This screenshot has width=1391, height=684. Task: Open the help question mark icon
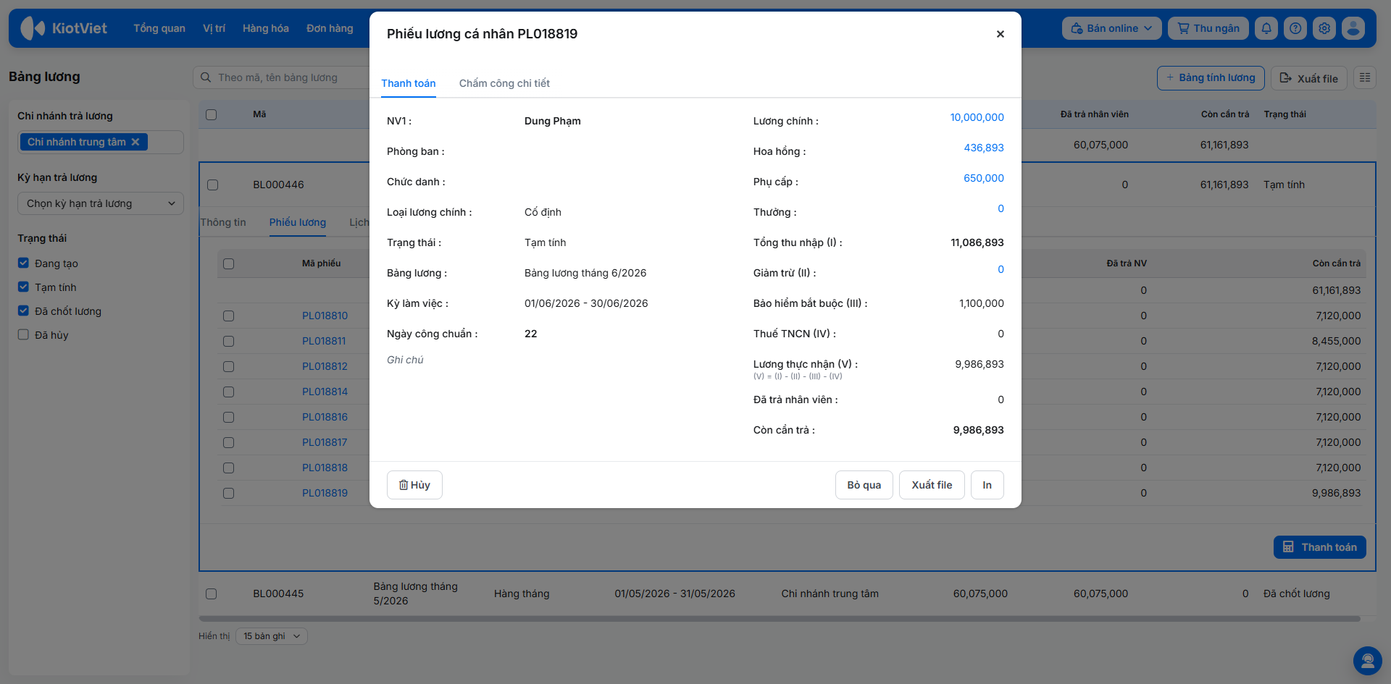(1295, 28)
